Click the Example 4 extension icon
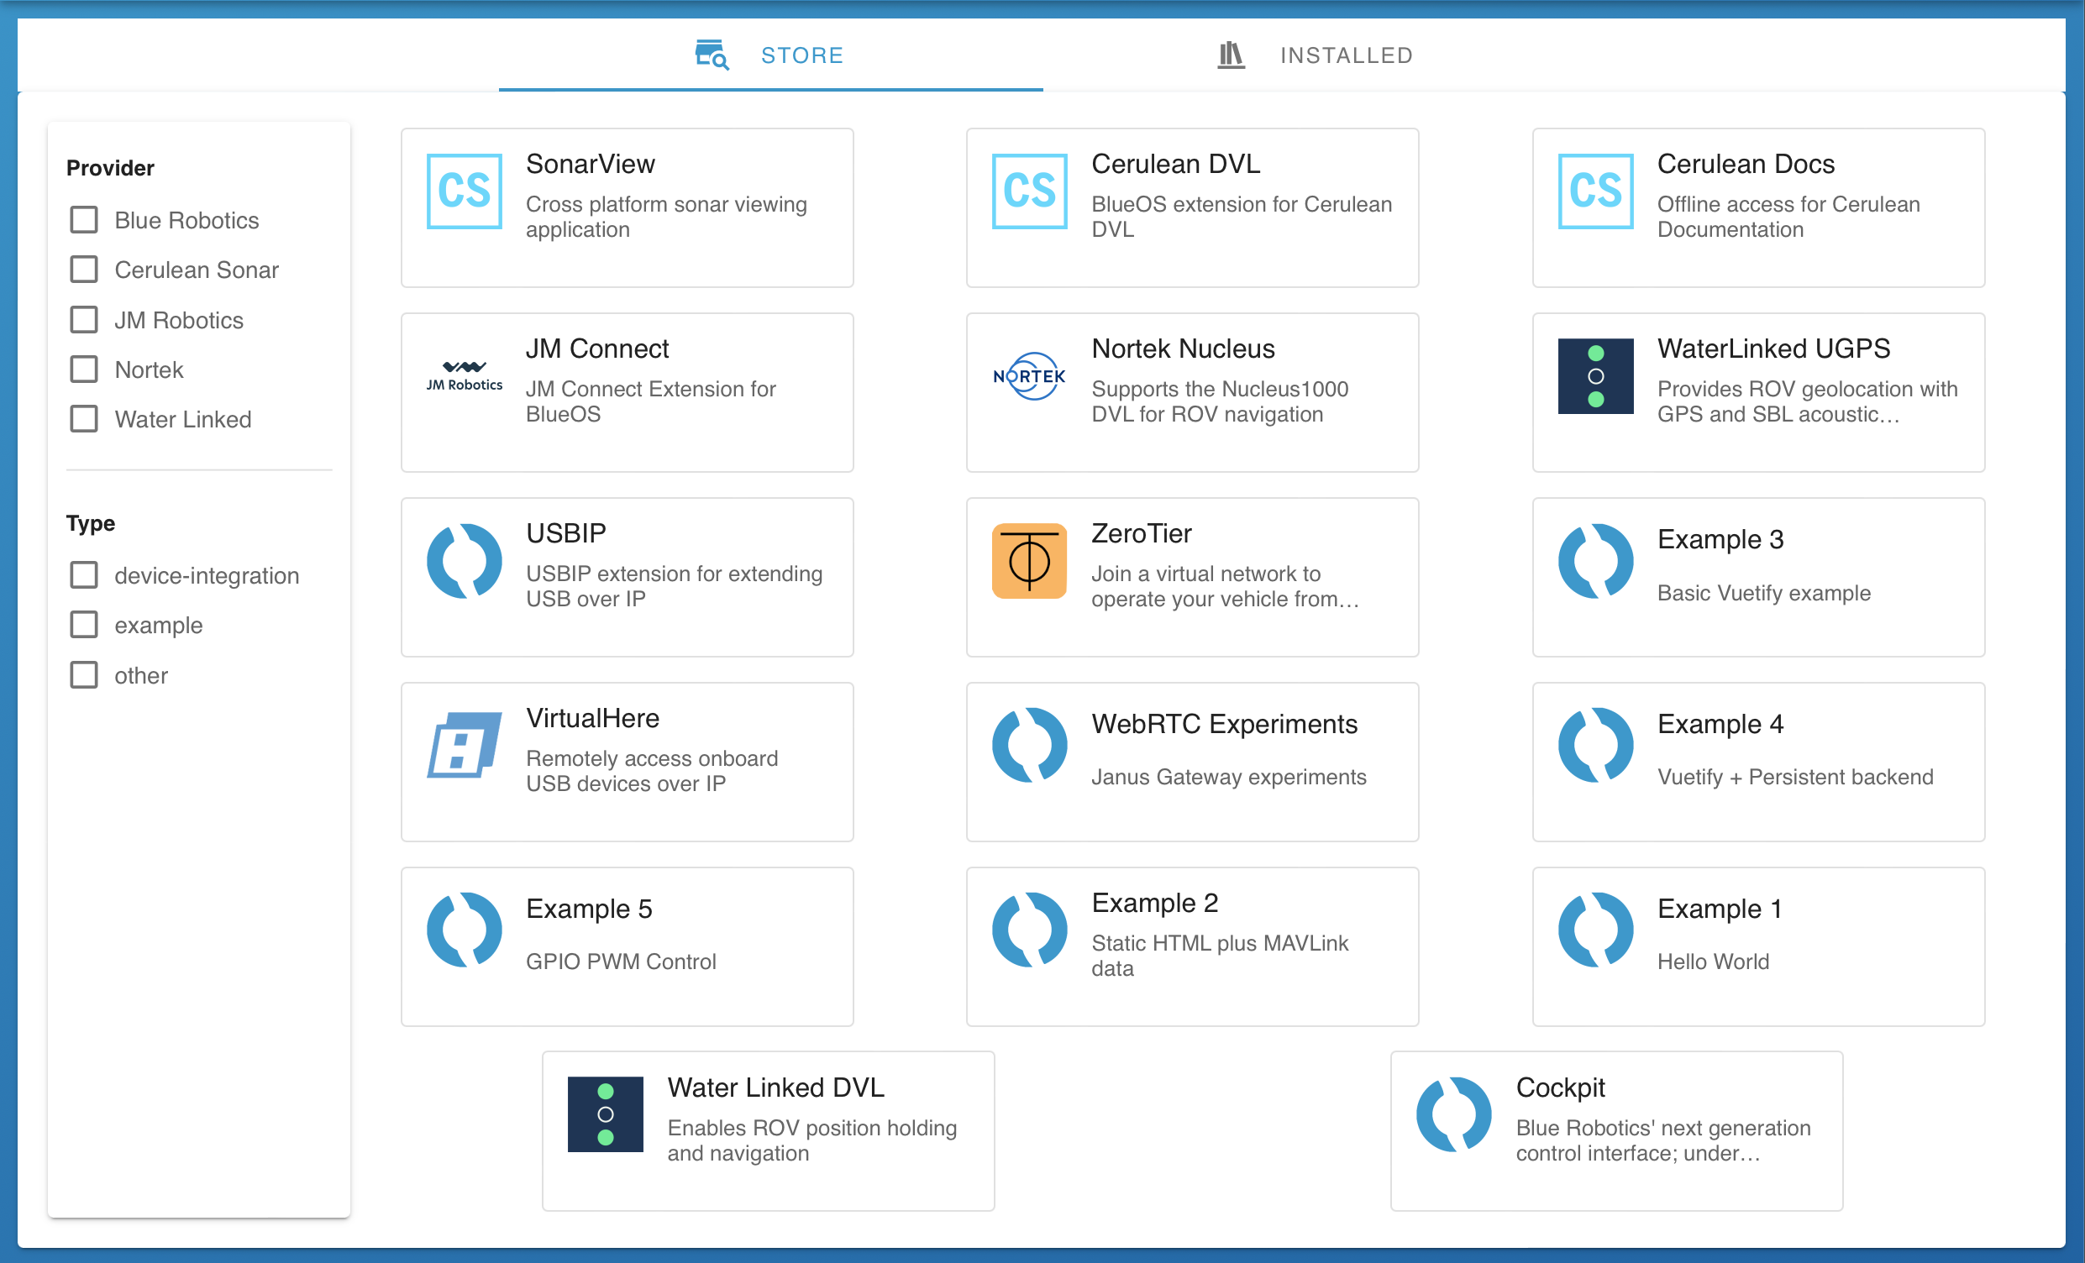Viewport: 2085px width, 1263px height. click(1596, 745)
